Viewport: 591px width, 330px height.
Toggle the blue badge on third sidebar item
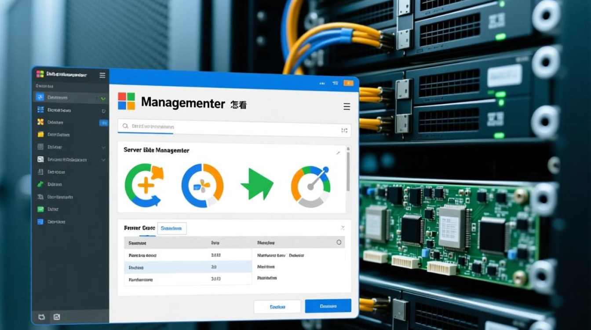[x=103, y=123]
